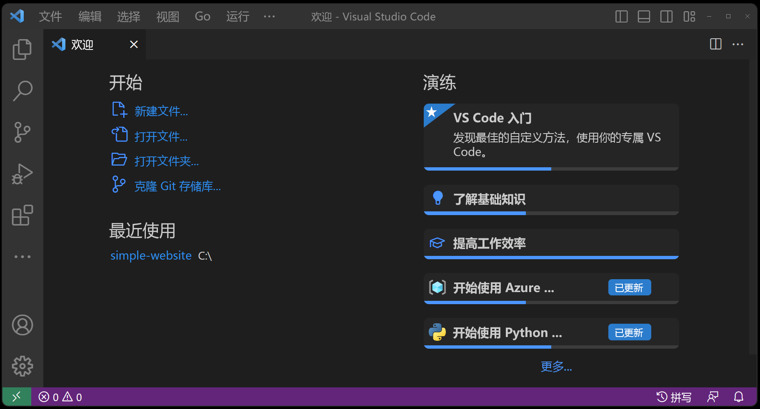Click the star badge on VS Code 入门
Screen dimensions: 760x409
(x=432, y=112)
